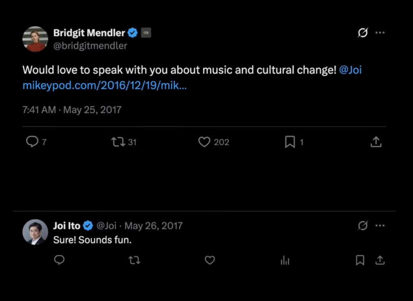Click the Grok icon on Joi's reply
This screenshot has width=413, height=301.
(363, 226)
